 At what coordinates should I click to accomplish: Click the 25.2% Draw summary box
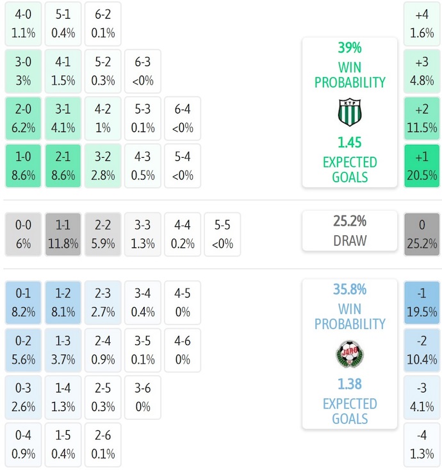(350, 231)
